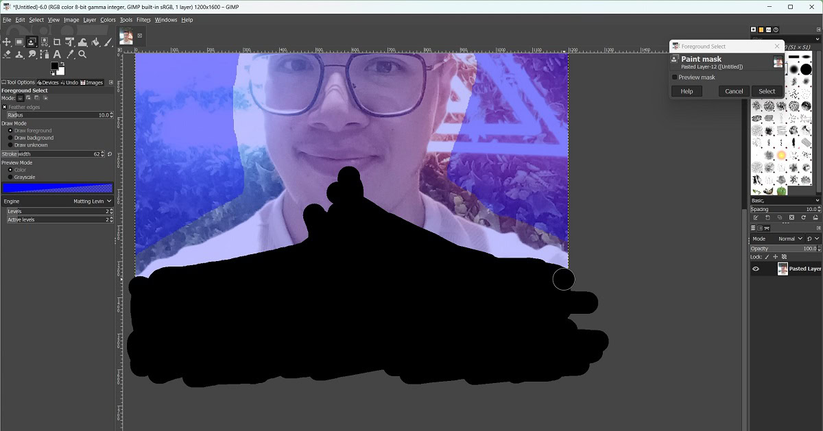Toggle Feather edges checkbox
This screenshot has height=431, width=823.
click(x=4, y=107)
